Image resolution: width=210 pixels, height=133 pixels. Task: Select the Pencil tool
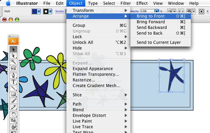click(13, 107)
